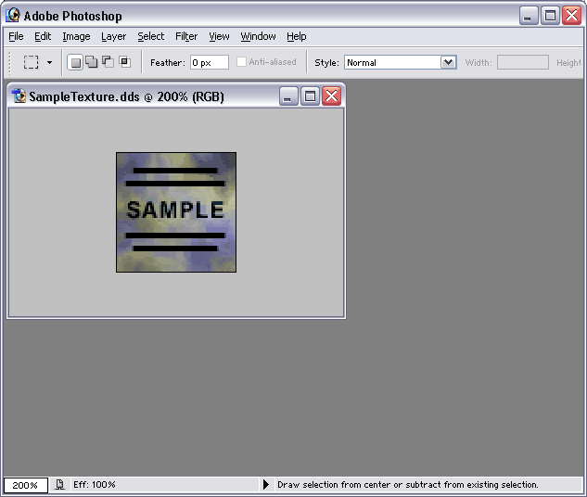This screenshot has height=497, width=587.
Task: Close the Adobe Photoshop main window
Action: 571,16
